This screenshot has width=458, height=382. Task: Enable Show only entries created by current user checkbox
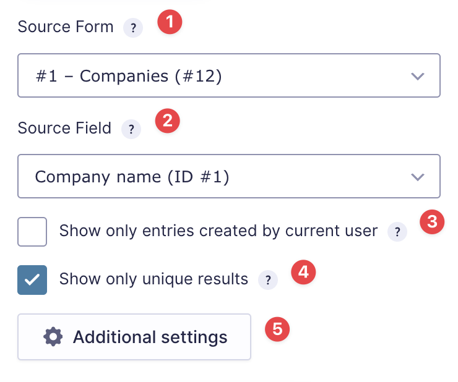(x=32, y=232)
